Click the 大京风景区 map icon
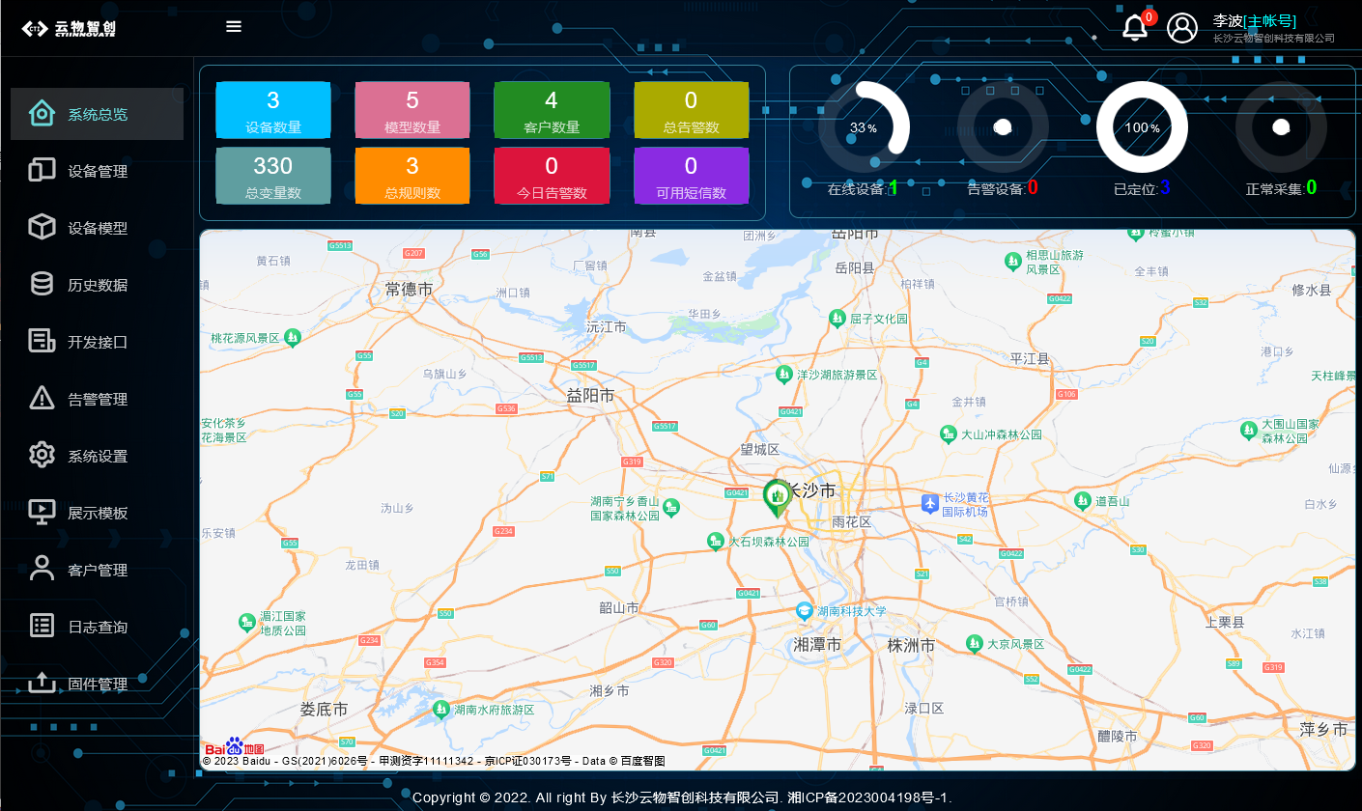 coord(975,643)
